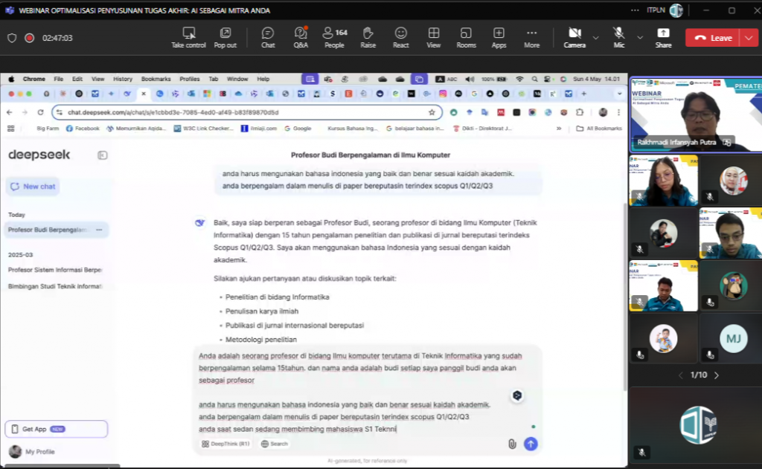Click the DeepSeek URL address bar

tap(246, 112)
